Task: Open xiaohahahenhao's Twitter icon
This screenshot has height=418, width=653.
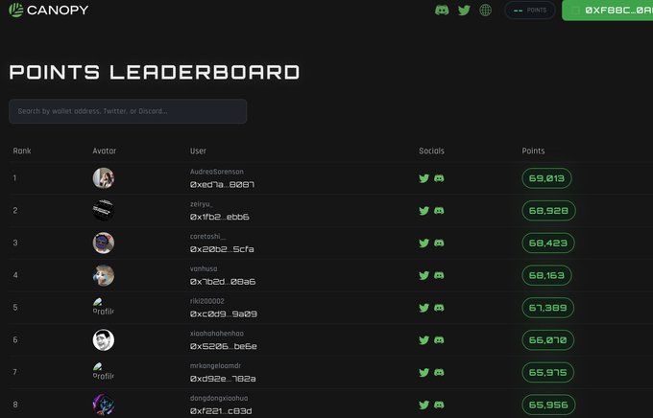Action: tap(423, 340)
